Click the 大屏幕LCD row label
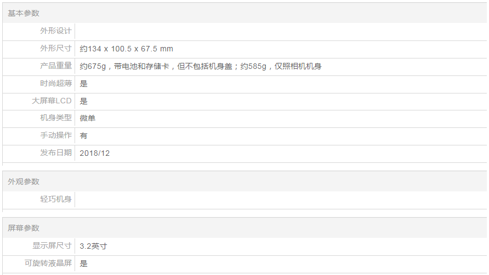489x275 pixels. click(x=52, y=101)
